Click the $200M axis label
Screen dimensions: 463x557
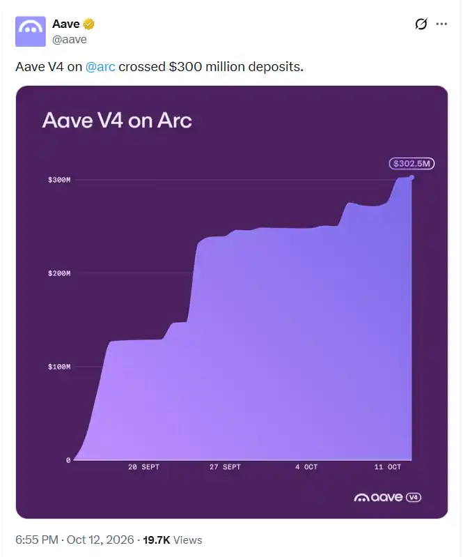59,273
